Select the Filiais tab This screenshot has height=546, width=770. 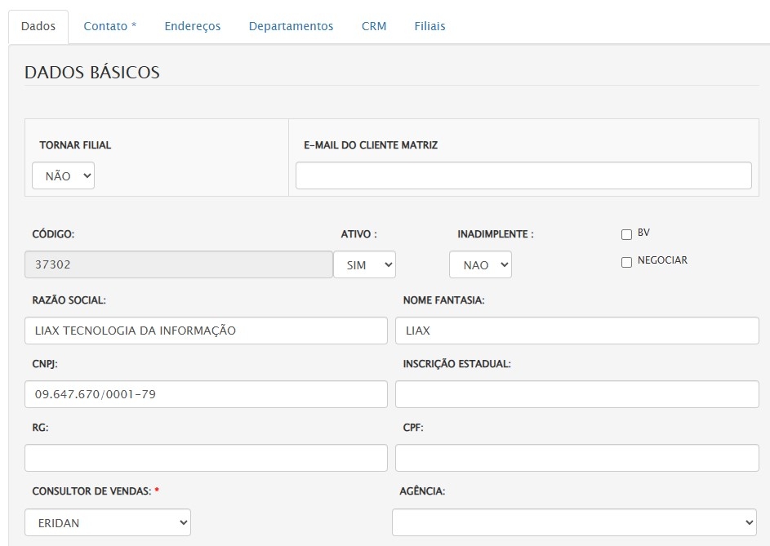pyautogui.click(x=430, y=26)
